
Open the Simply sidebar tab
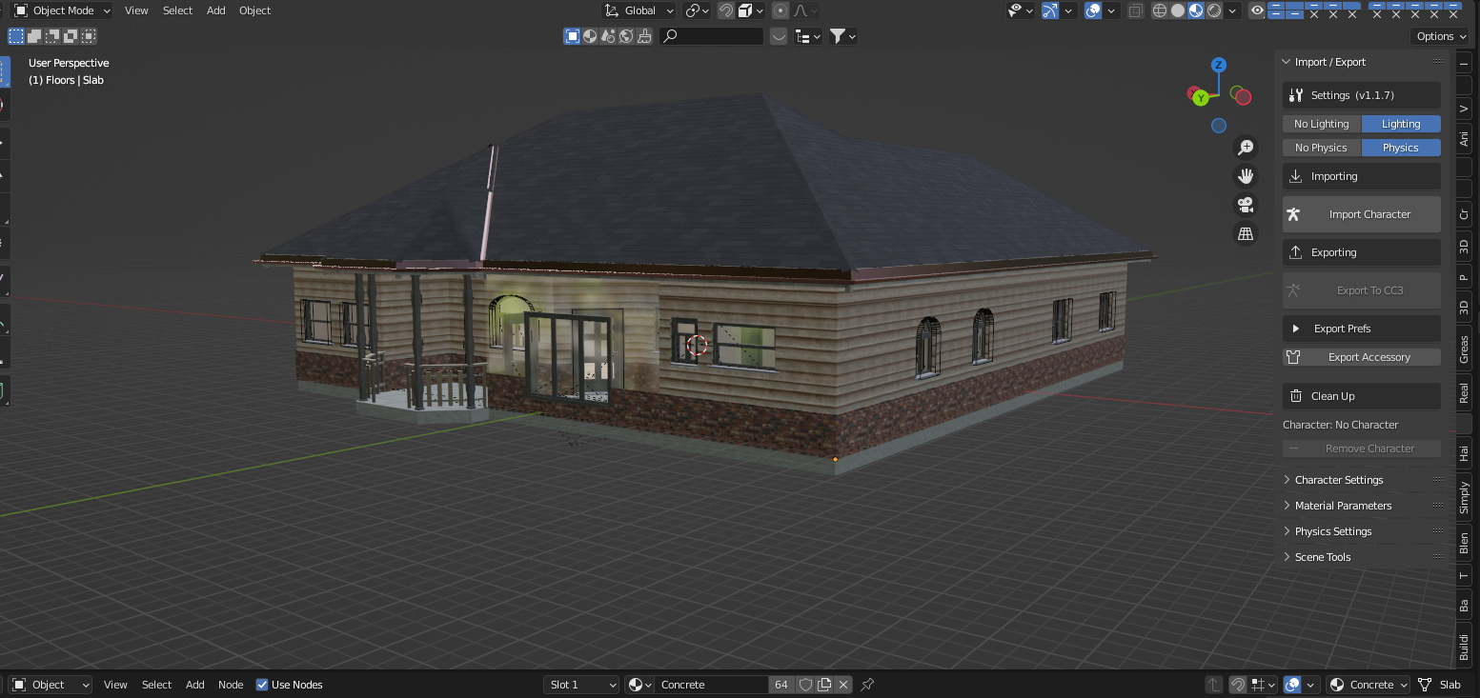coord(1465,497)
